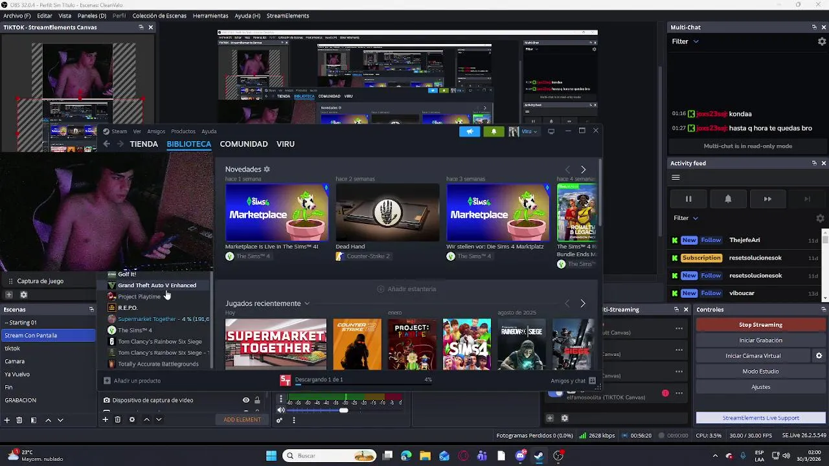Open the StreamElements menu
Viewport: 829px width, 466px height.
[288, 16]
